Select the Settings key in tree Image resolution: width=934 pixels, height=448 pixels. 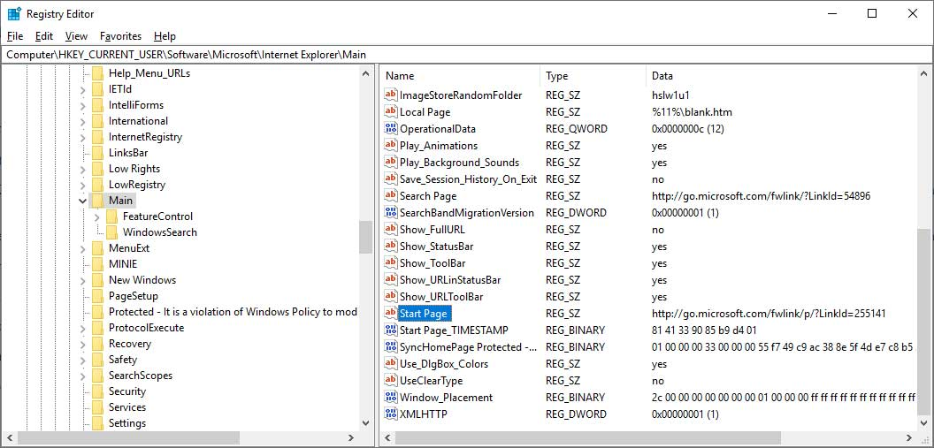pos(126,423)
